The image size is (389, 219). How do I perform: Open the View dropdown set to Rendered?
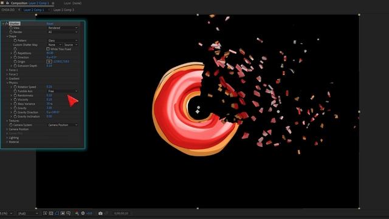click(x=63, y=28)
